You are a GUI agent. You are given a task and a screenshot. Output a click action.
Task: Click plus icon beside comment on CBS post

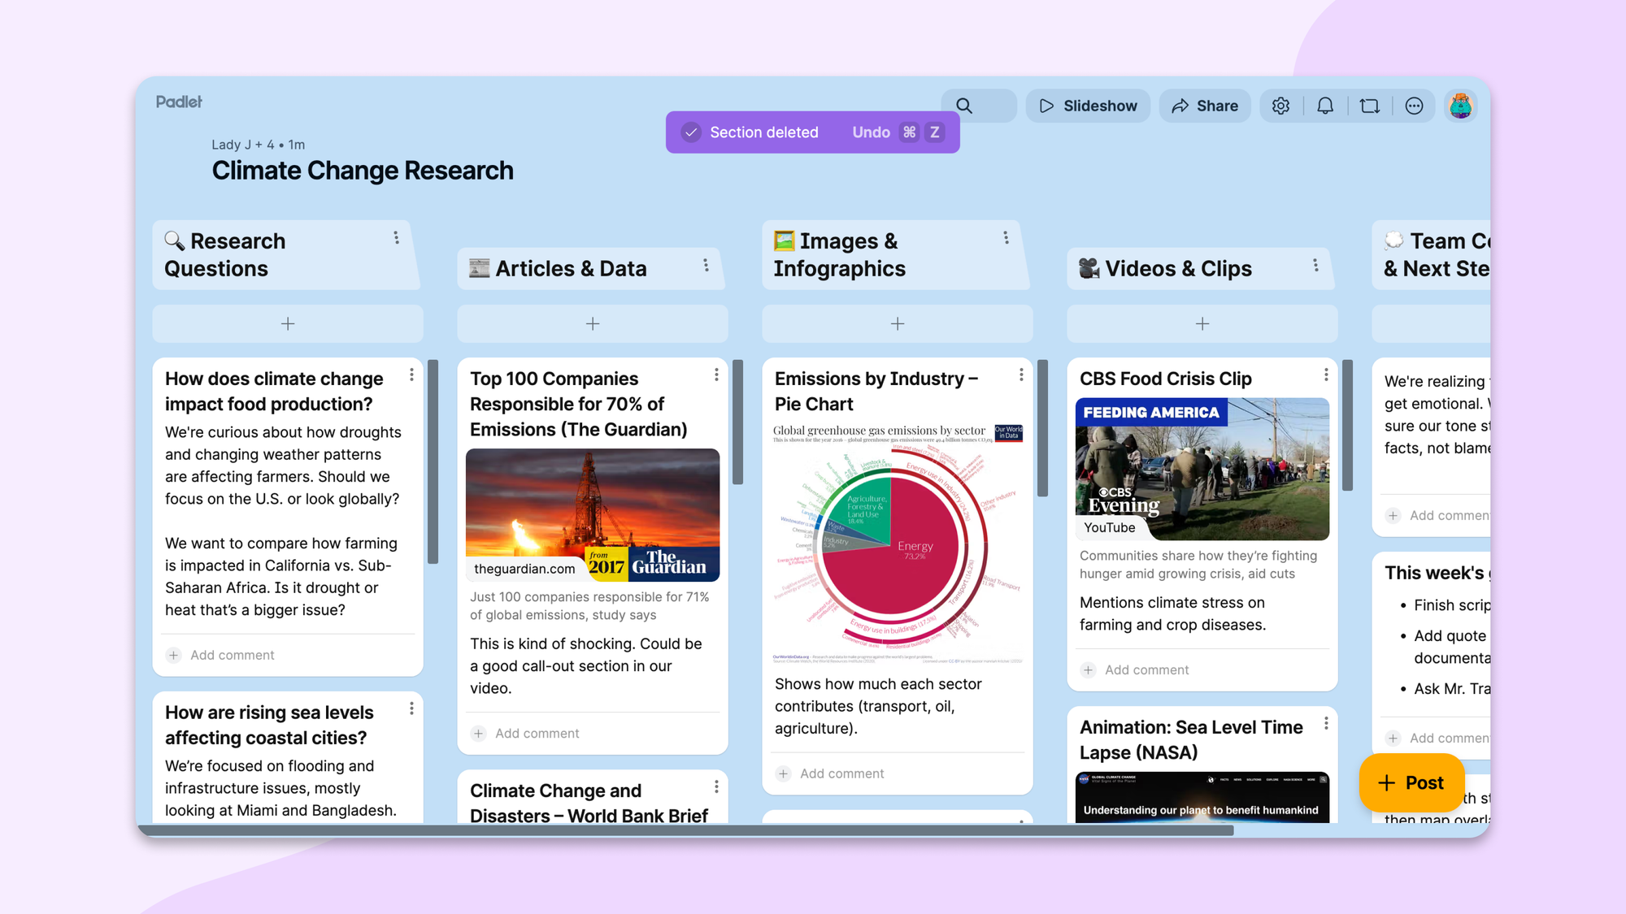pos(1088,669)
